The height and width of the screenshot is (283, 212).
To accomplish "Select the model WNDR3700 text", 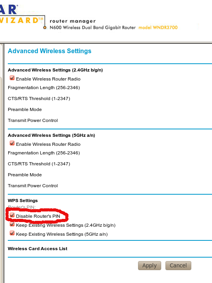I will (158, 27).
